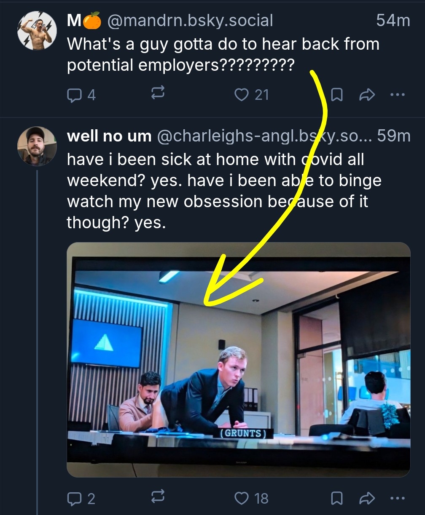Enlarge the TV show photo with GRUNTS caption
The image size is (425, 515).
coord(238,359)
